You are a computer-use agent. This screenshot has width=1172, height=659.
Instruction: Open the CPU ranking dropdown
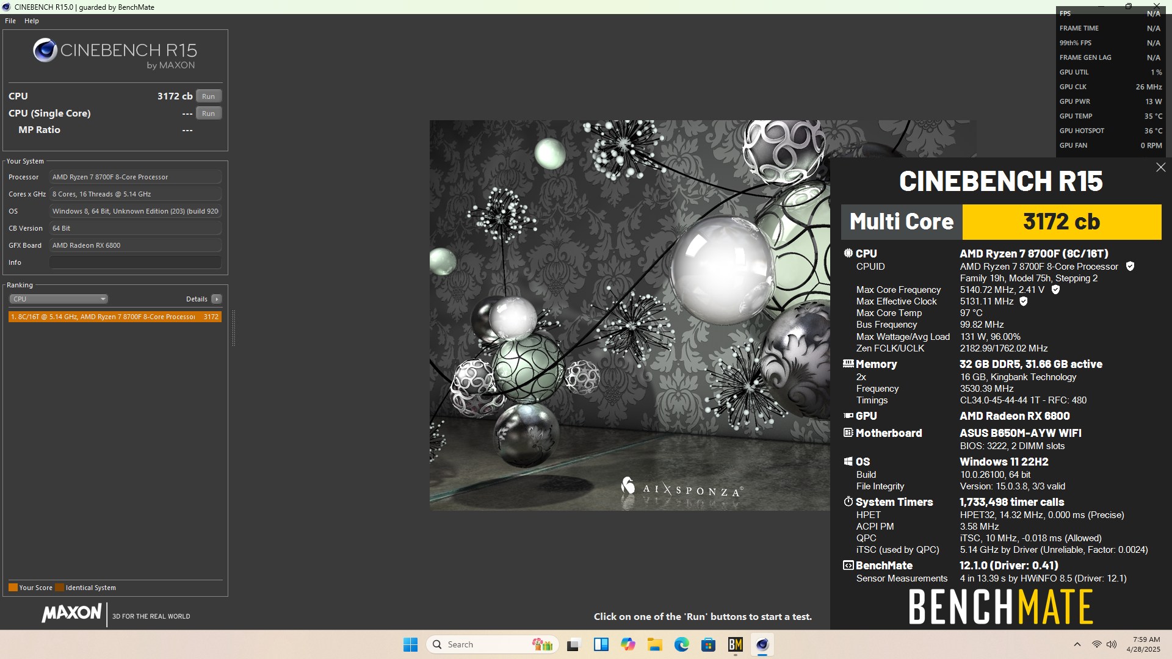click(59, 299)
